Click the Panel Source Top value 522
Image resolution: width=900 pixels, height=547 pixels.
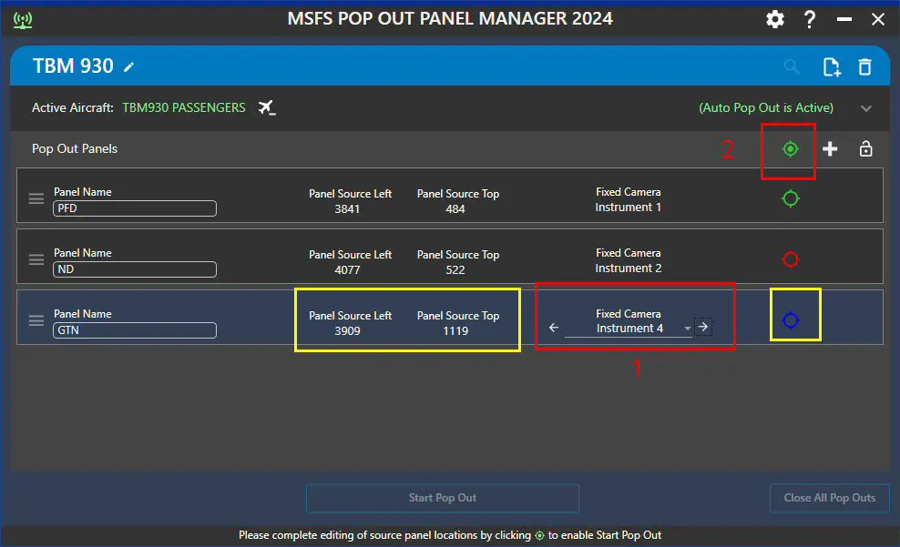455,270
